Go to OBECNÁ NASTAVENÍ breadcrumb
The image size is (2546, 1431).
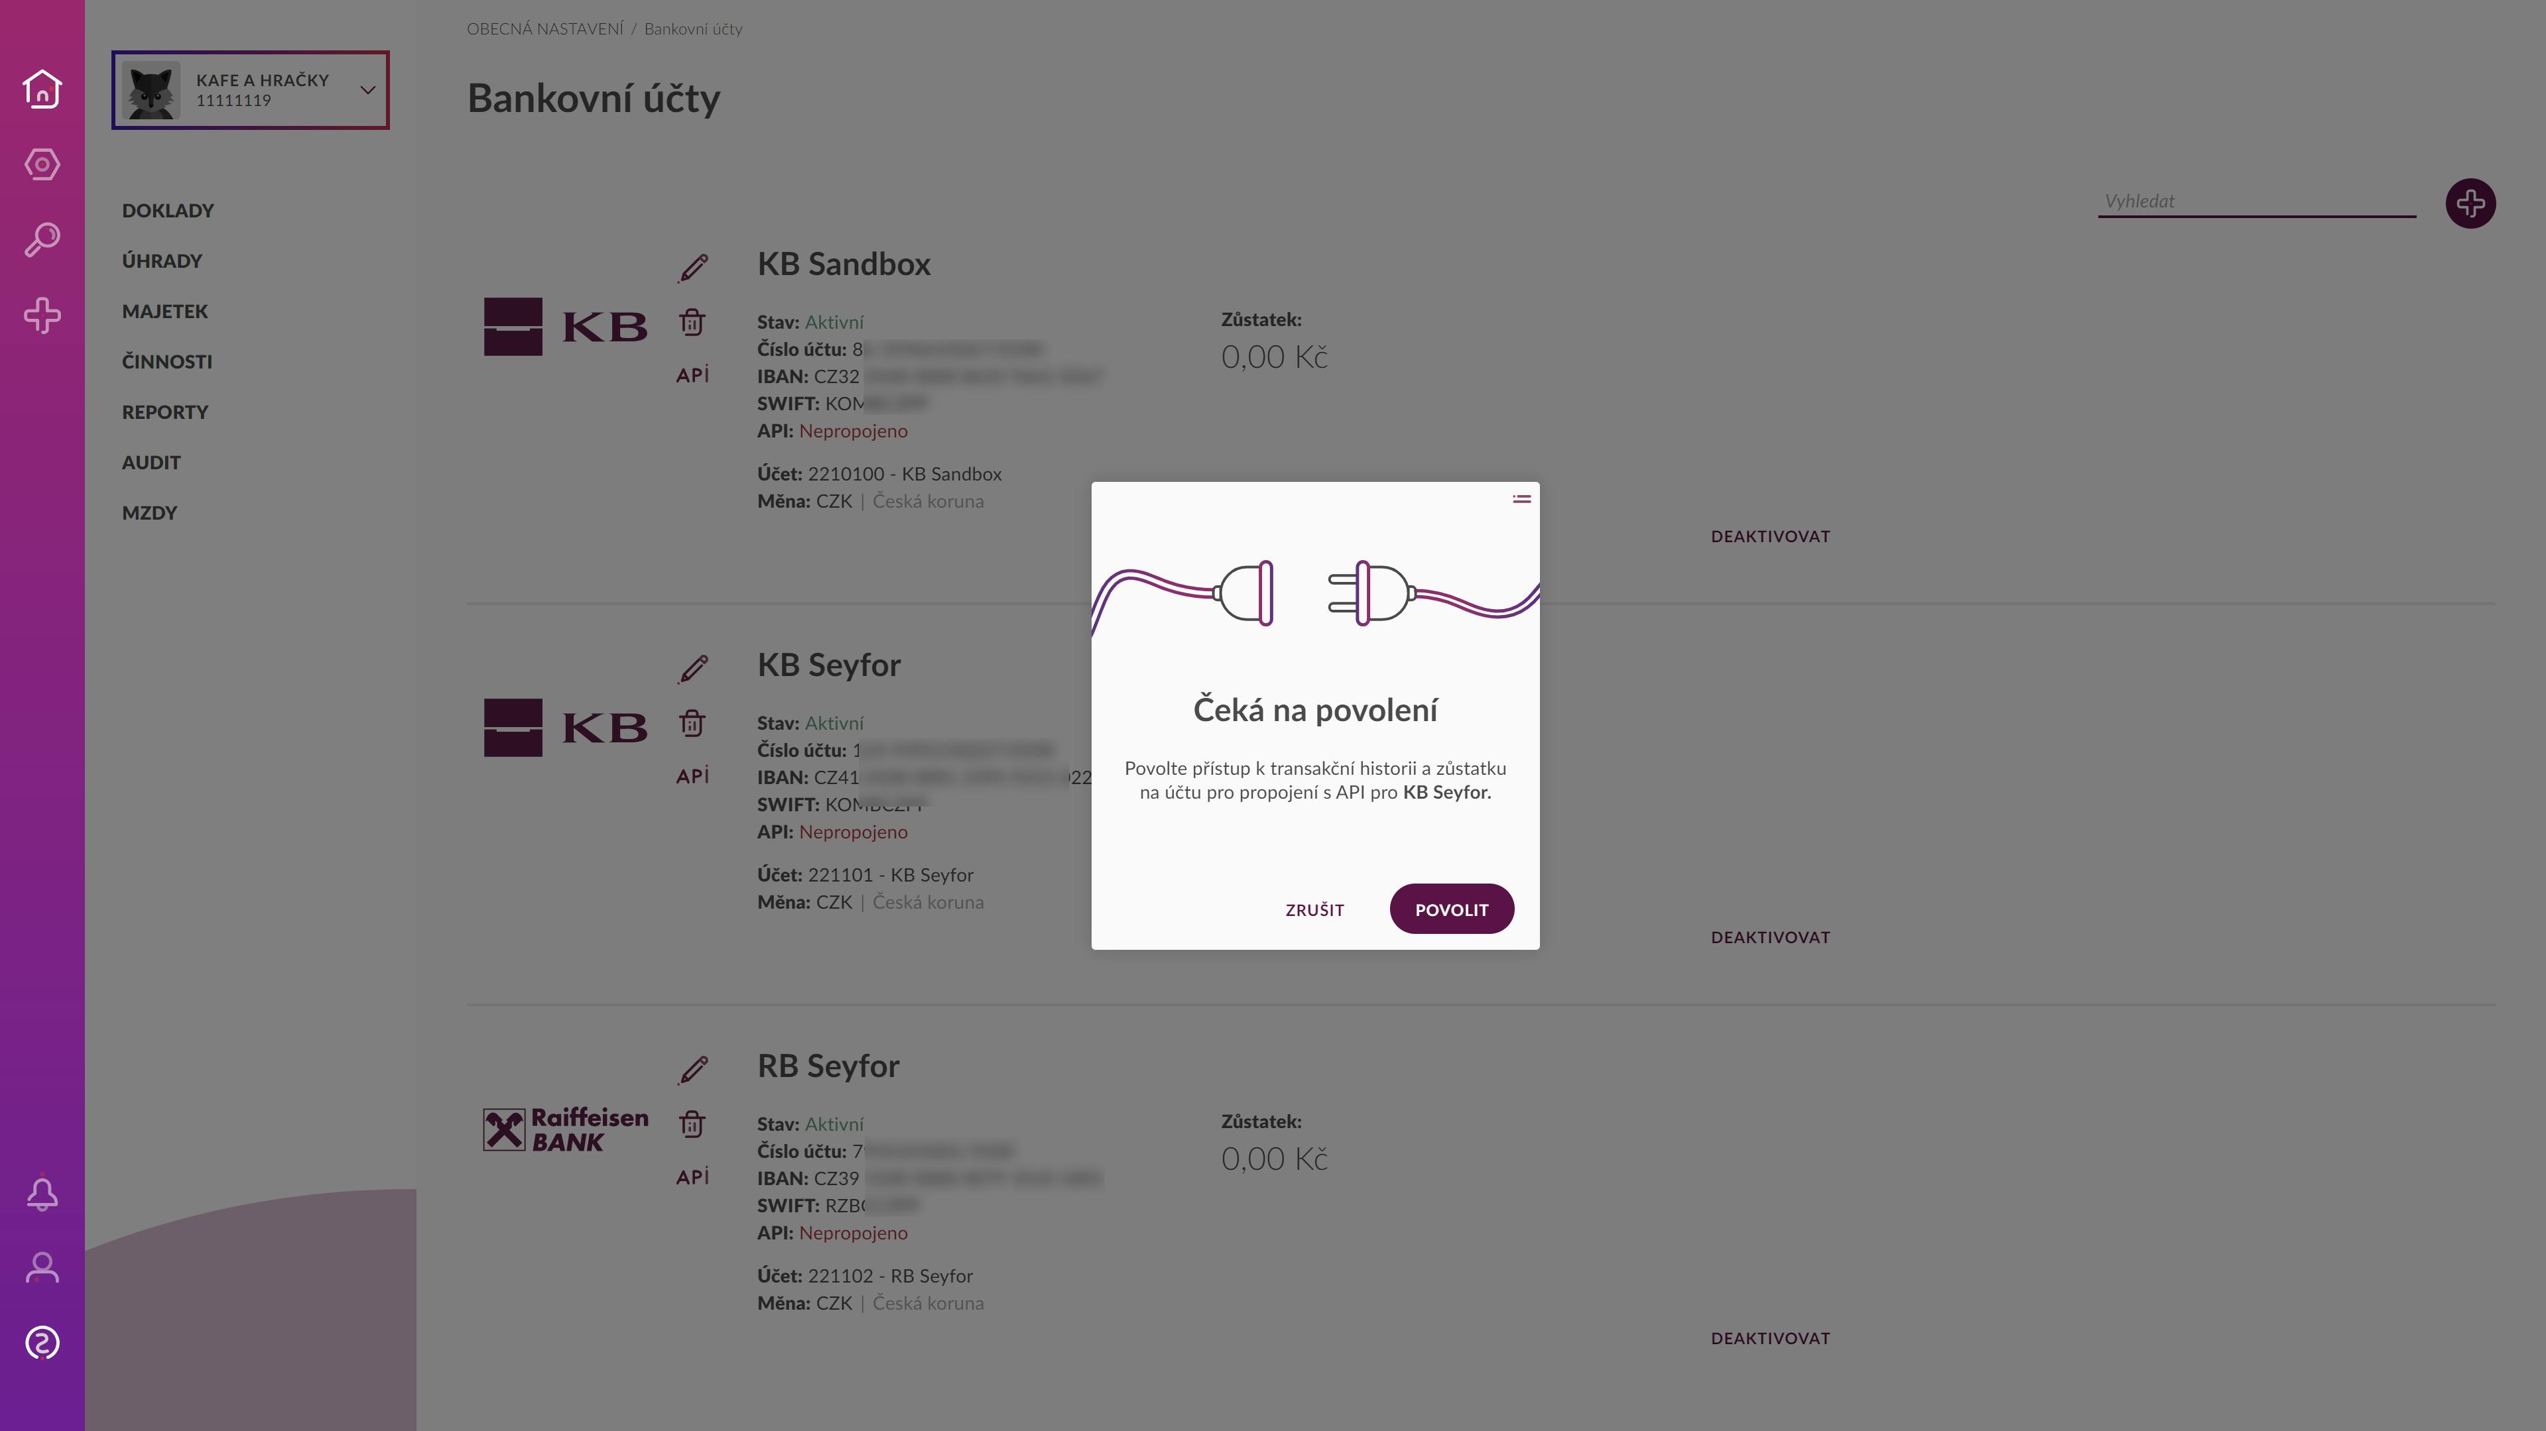pyautogui.click(x=544, y=29)
